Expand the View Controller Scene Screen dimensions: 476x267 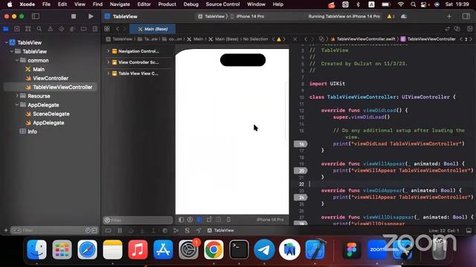(x=108, y=62)
